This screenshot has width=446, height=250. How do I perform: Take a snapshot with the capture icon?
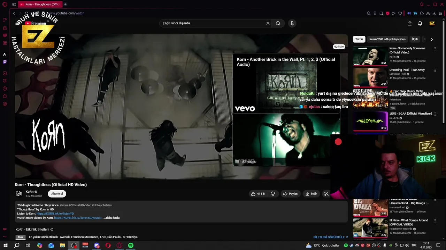pyautogui.click(x=381, y=14)
